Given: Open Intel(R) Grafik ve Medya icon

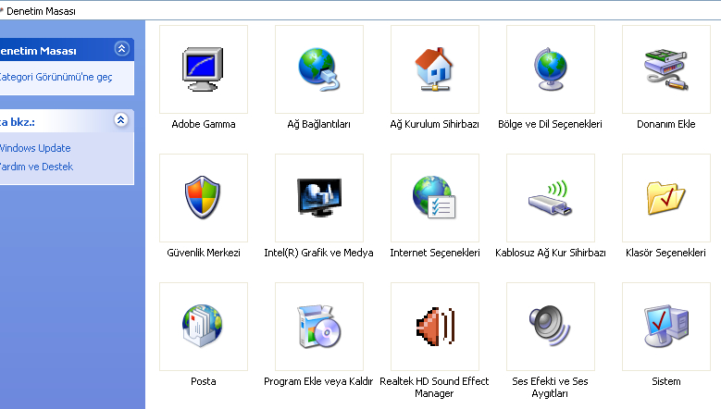Looking at the screenshot, I should (319, 198).
